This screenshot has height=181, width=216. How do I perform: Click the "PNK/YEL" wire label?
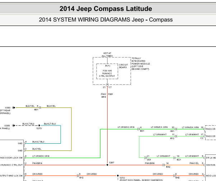coord(194,163)
